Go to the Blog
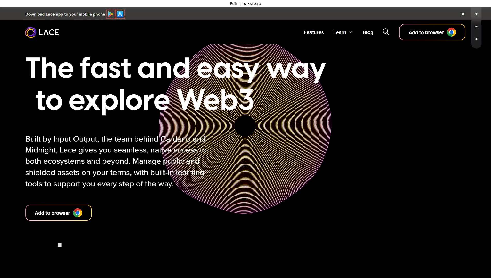 [x=368, y=32]
